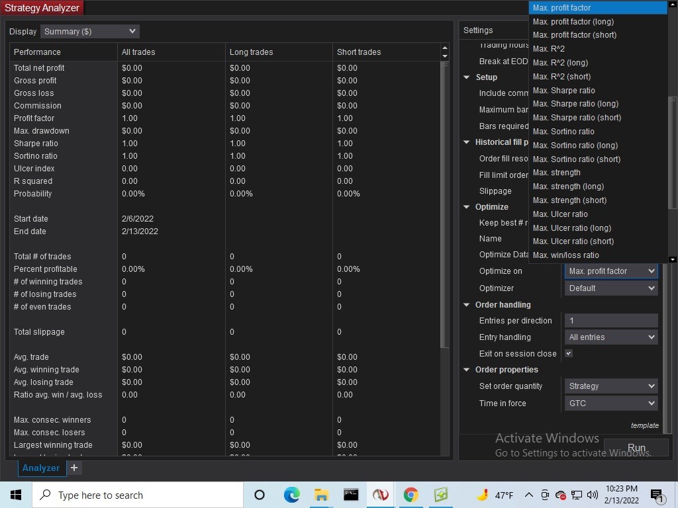
Task: Launch Google Chrome from the taskbar
Action: pyautogui.click(x=411, y=495)
